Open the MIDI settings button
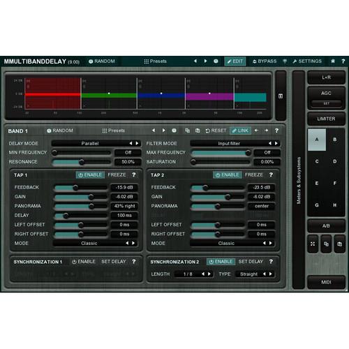This screenshot has width=349, height=349. [x=326, y=282]
